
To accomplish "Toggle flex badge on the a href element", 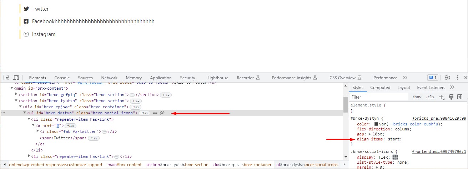I will (70, 126).
